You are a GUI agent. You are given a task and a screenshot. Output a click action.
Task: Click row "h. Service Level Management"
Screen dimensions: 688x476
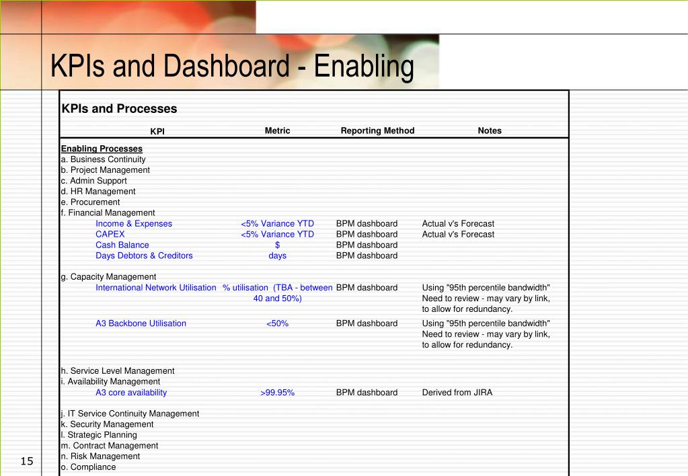[x=118, y=370]
